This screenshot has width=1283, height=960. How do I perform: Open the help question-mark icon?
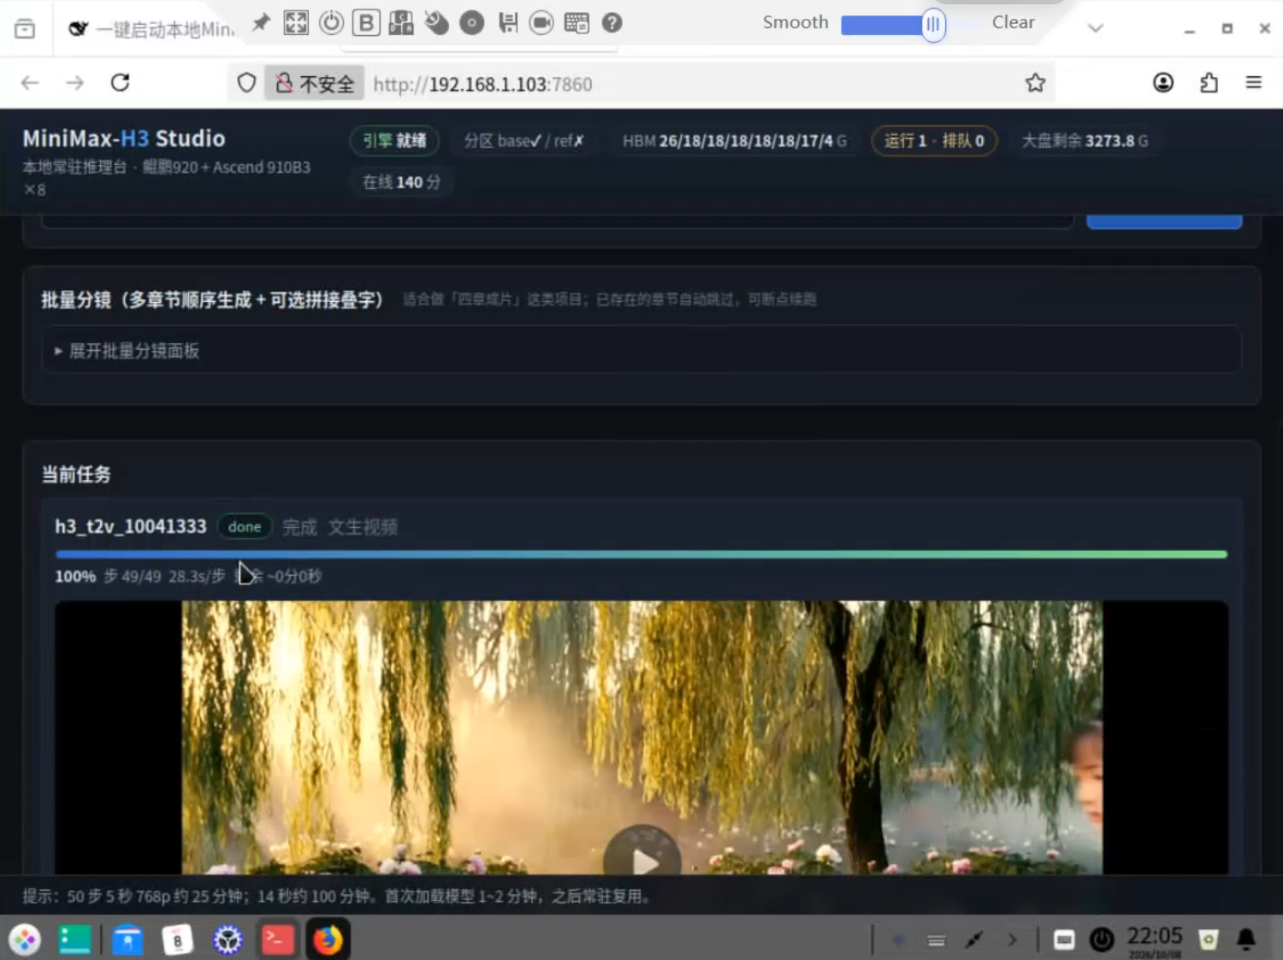pyautogui.click(x=612, y=22)
